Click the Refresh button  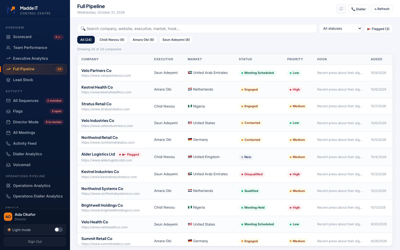coord(382,9)
